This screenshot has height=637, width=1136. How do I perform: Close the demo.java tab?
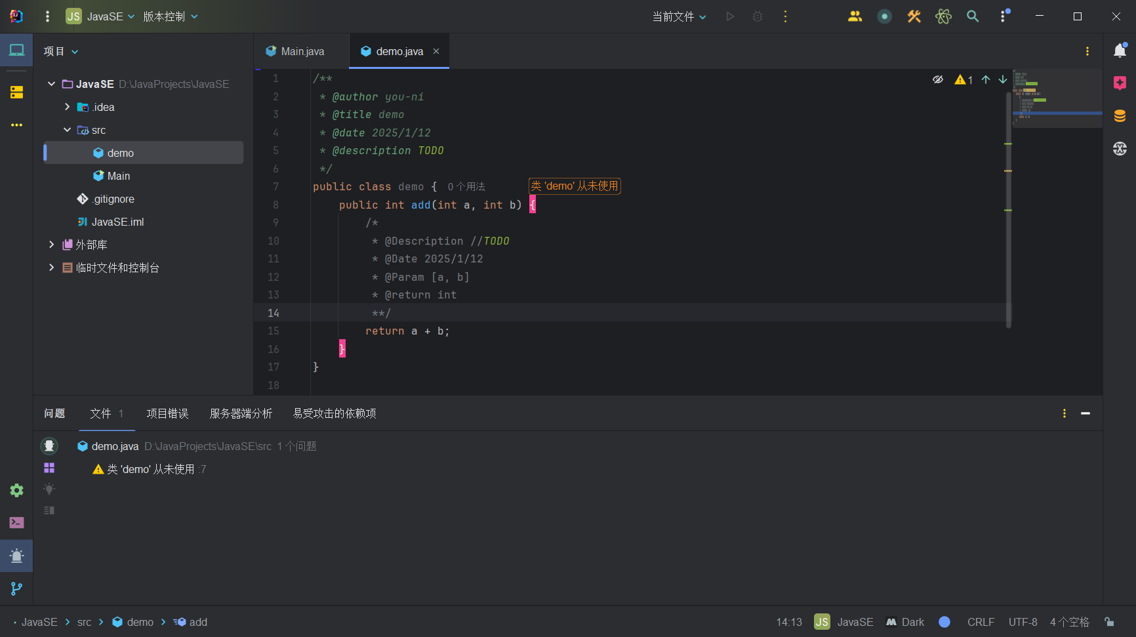pyautogui.click(x=436, y=51)
